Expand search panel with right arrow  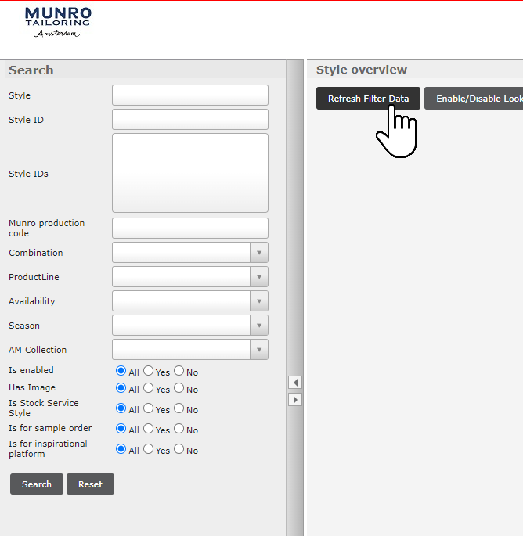295,400
